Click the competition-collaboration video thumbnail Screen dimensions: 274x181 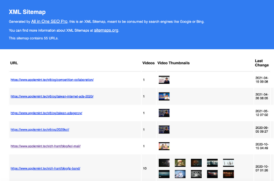click(164, 80)
